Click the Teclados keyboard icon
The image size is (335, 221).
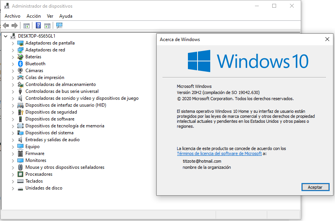[20, 181]
